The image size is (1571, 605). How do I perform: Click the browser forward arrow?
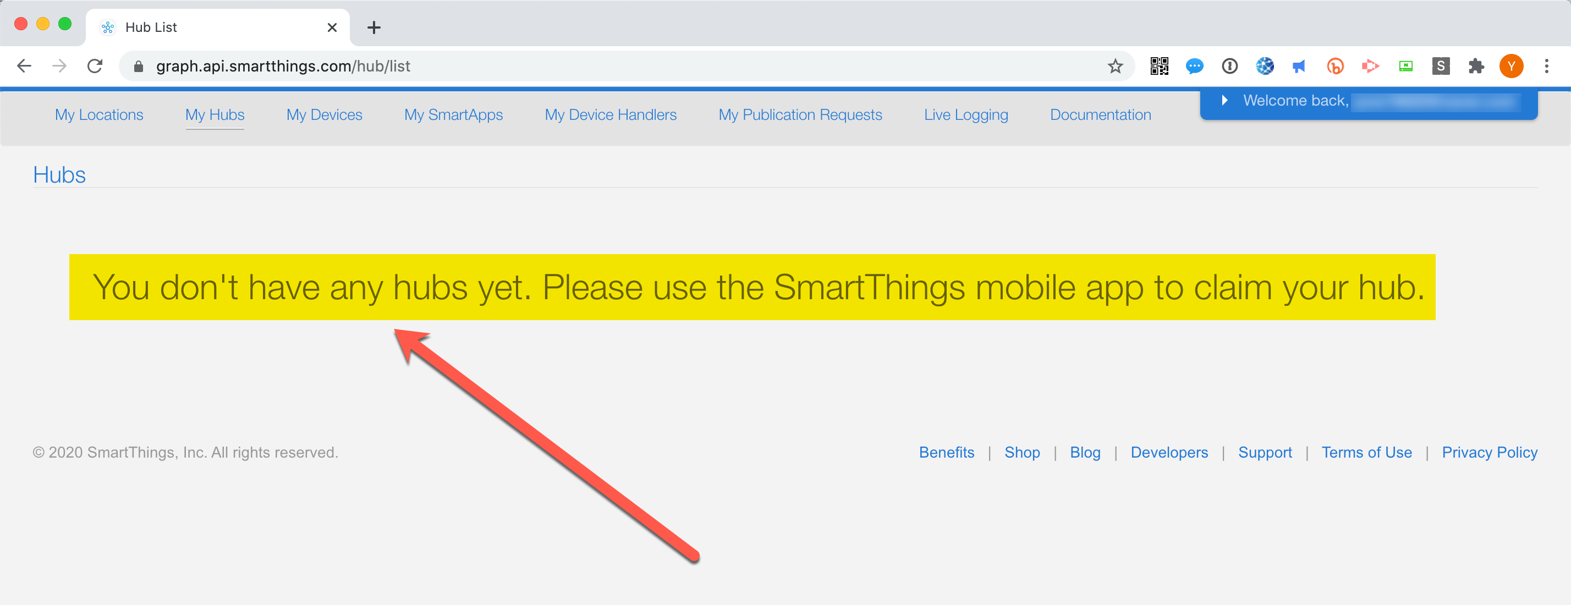click(x=59, y=66)
